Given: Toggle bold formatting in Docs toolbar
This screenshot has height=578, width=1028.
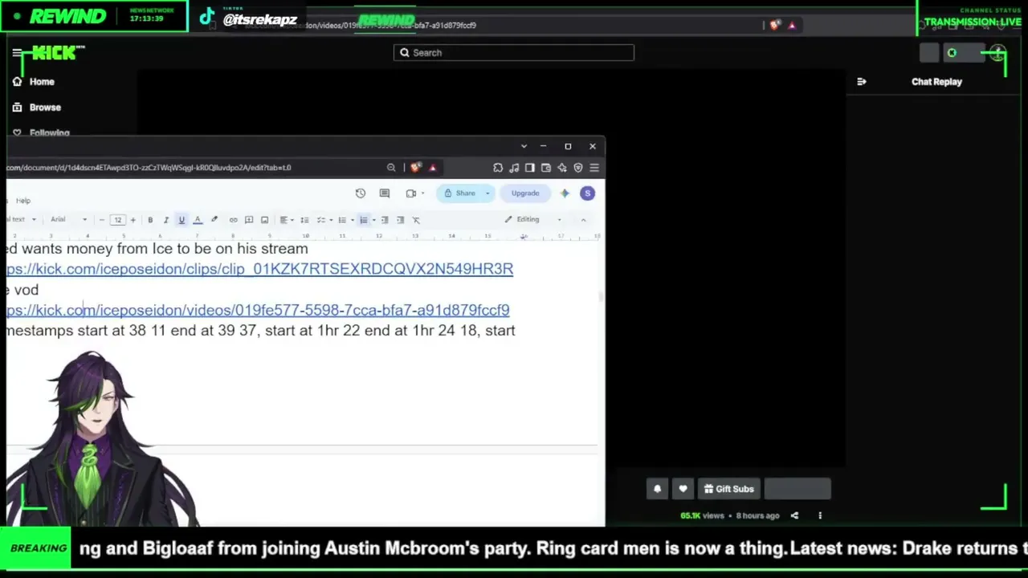Looking at the screenshot, I should pos(150,220).
